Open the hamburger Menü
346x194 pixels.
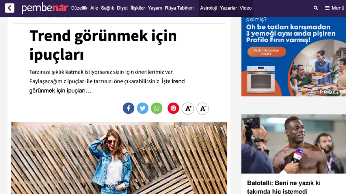(335, 8)
